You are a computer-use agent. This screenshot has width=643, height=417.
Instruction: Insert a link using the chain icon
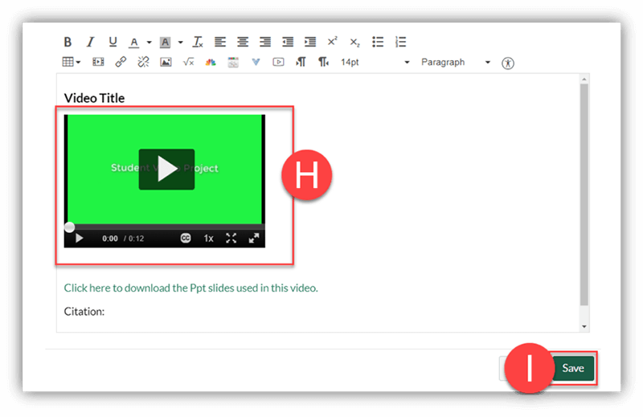tap(121, 62)
